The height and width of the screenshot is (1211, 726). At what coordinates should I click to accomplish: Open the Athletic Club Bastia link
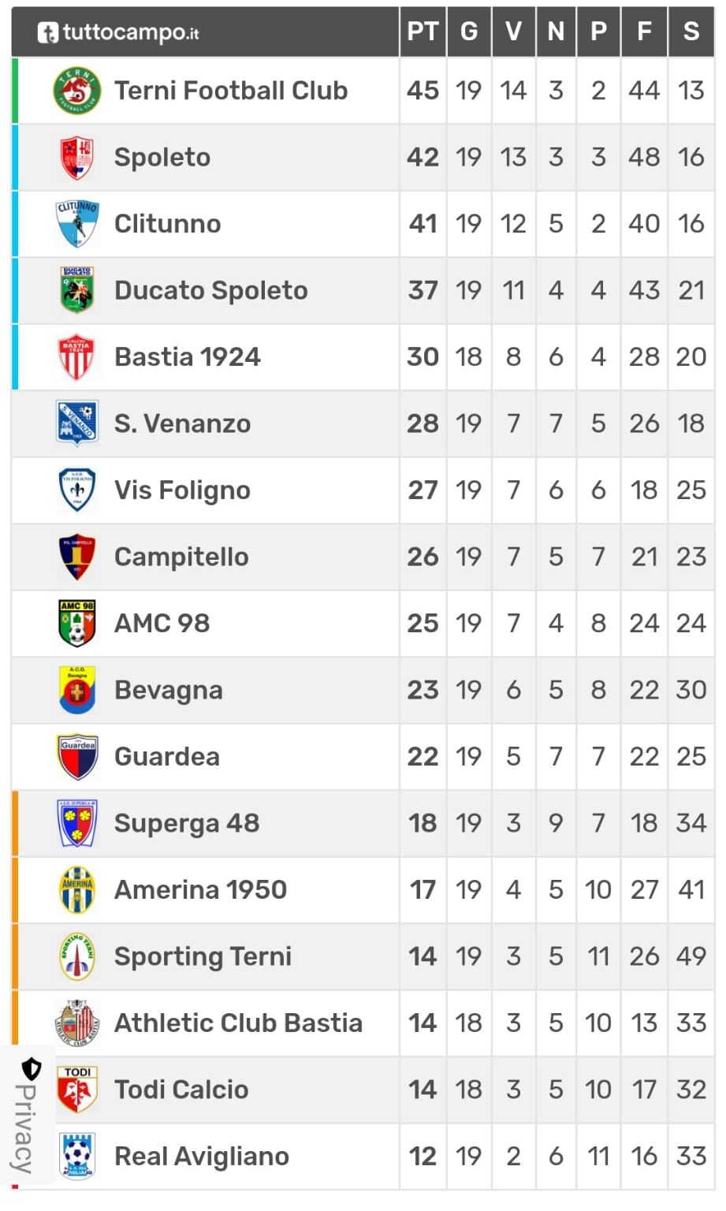point(238,1023)
